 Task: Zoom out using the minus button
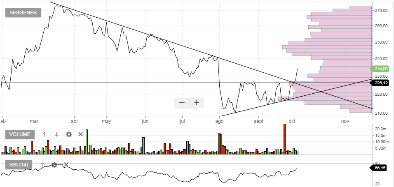click(x=182, y=103)
